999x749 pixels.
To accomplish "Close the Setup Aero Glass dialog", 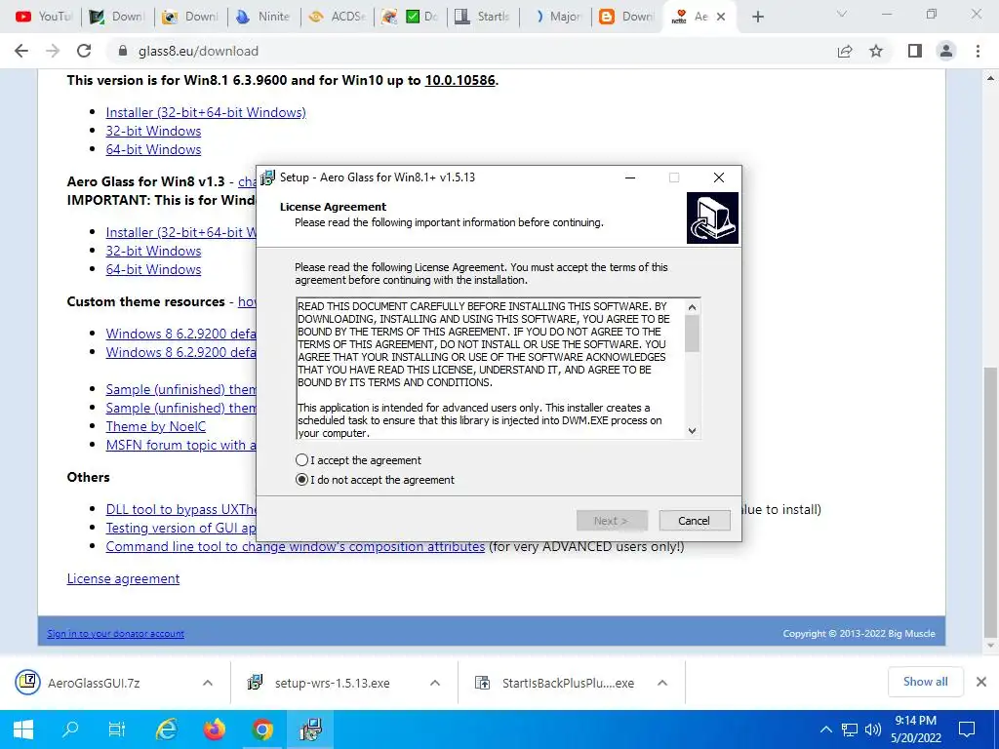I will (x=719, y=177).
